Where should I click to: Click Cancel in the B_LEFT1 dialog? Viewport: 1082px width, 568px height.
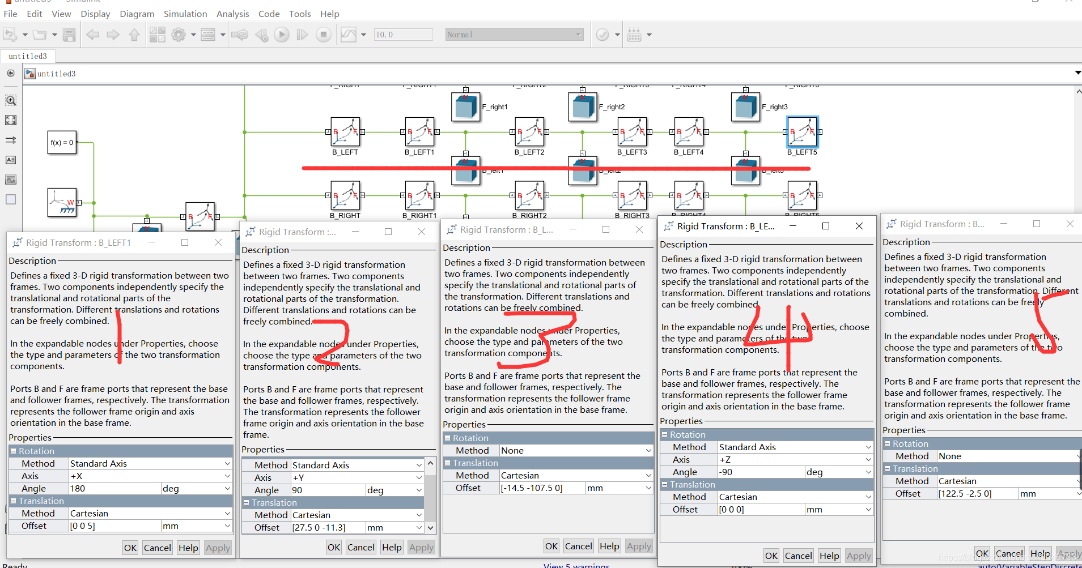[158, 548]
